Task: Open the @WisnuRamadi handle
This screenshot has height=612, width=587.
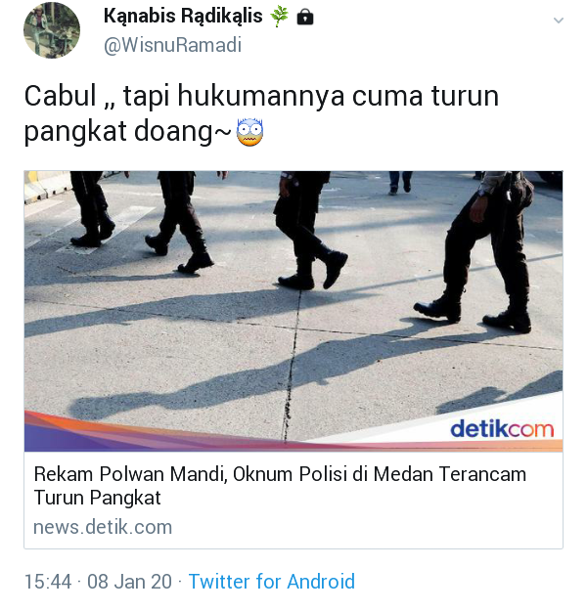Action: pyautogui.click(x=172, y=45)
